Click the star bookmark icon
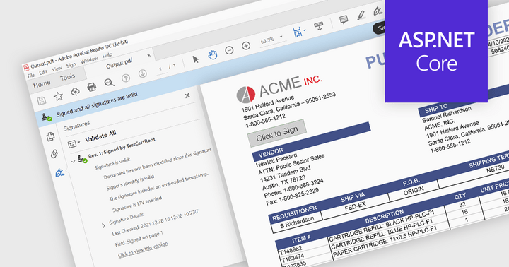 59,96
